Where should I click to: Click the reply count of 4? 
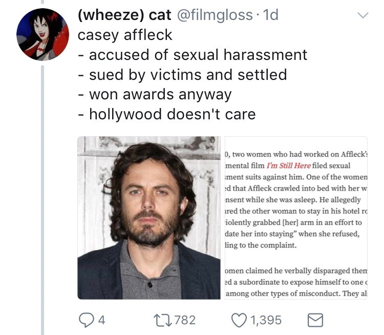[x=101, y=320]
